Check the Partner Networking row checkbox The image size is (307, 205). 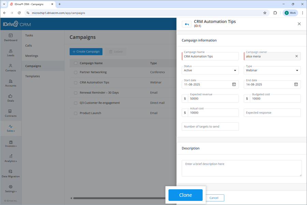point(75,72)
